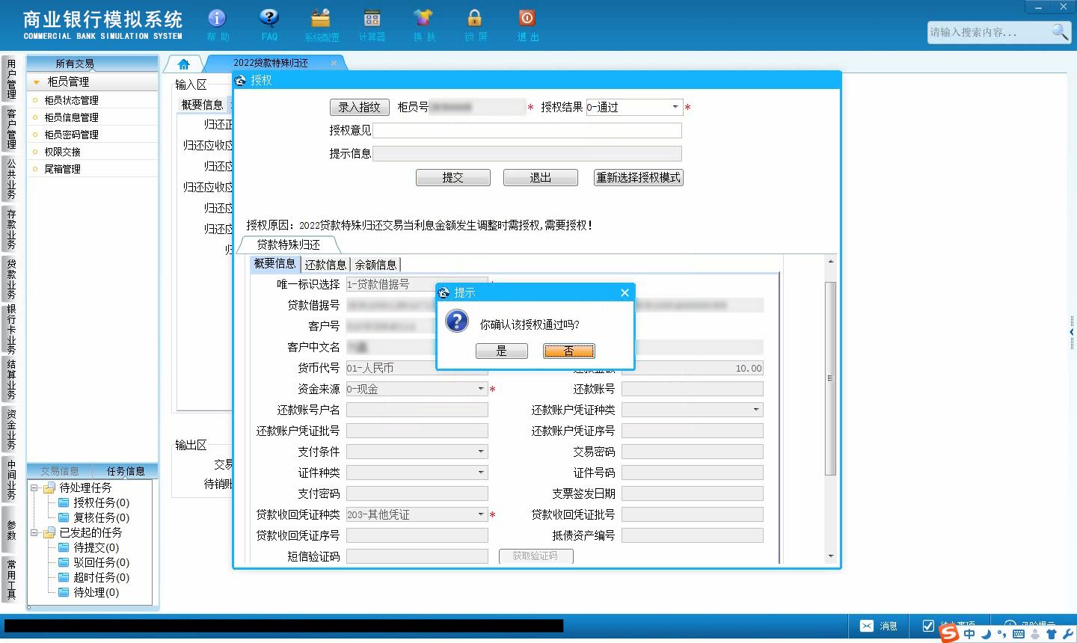Open the 资金来源 dropdown
The image size is (1077, 643).
(x=482, y=389)
